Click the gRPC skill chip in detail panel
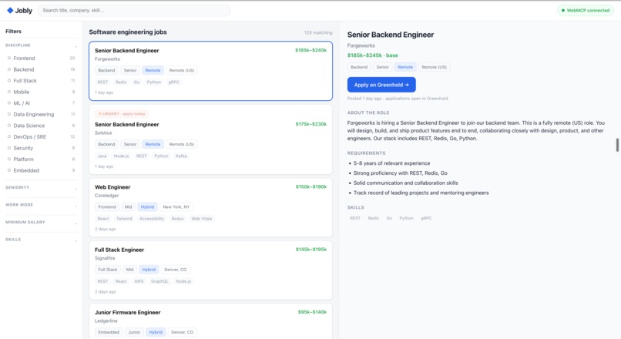621x339 pixels. pos(426,218)
